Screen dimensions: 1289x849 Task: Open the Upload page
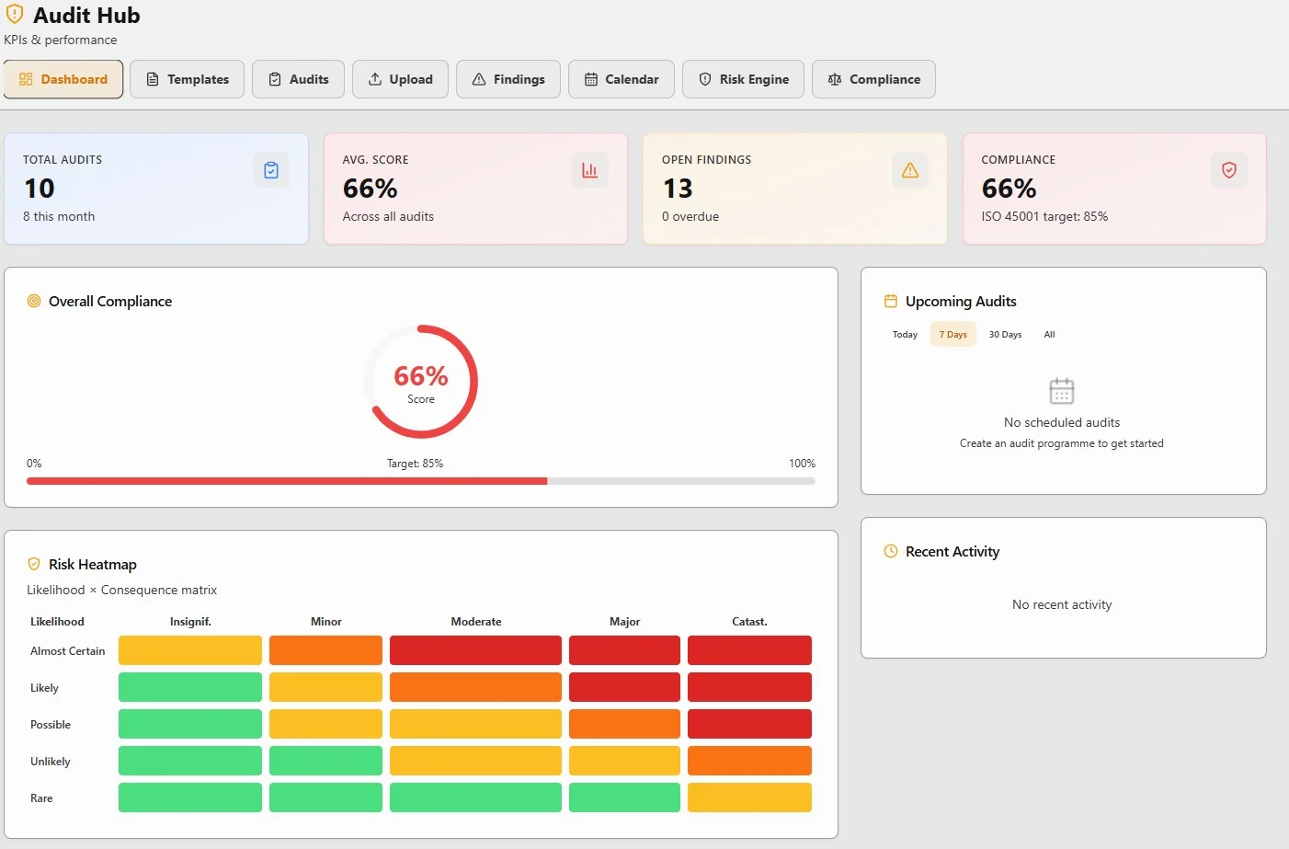(x=400, y=79)
